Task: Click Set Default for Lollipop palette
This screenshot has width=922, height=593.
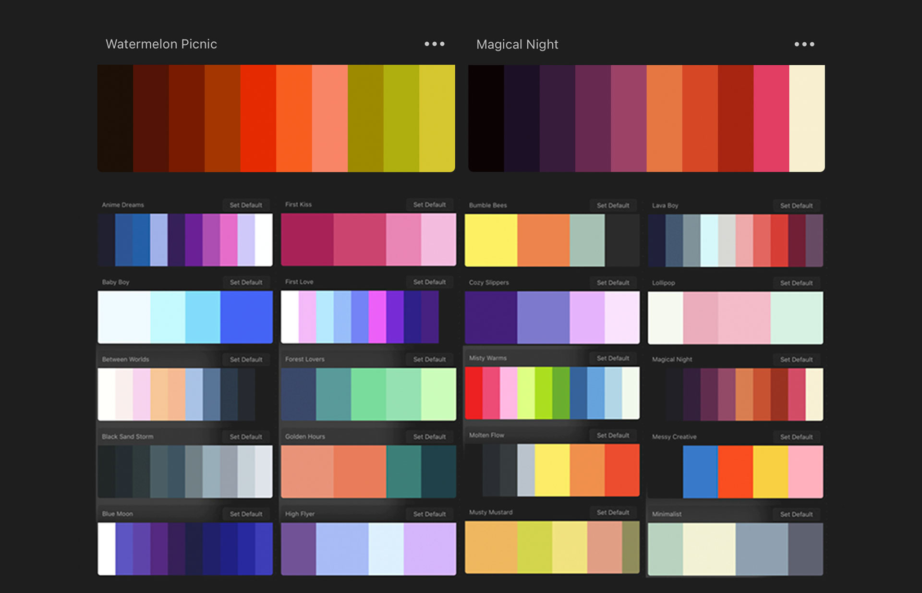Action: pos(796,283)
